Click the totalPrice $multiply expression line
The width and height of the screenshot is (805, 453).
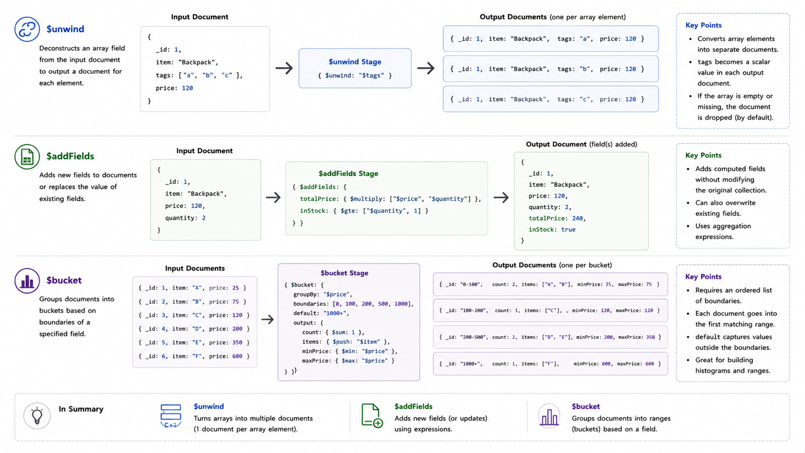390,199
